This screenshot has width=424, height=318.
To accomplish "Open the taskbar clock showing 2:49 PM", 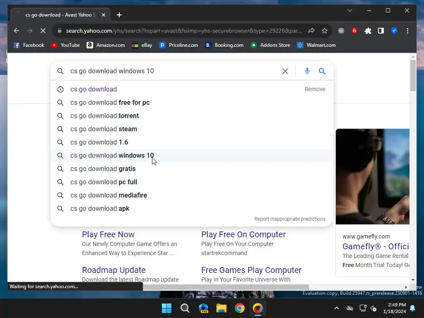I will 395,308.
